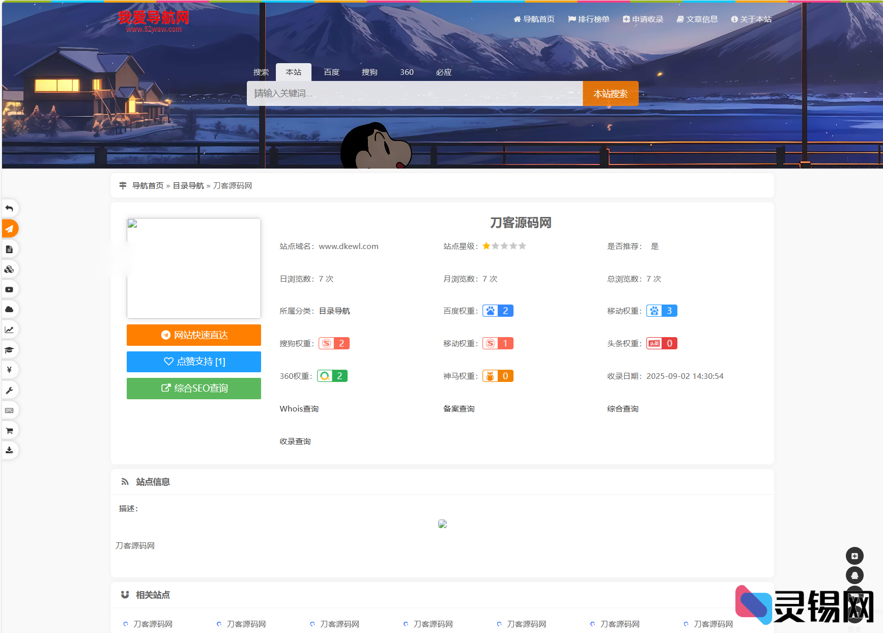Screen dimensions: 883x633
Task: Click the graduation cap icon in sidebar
Action: click(10, 349)
